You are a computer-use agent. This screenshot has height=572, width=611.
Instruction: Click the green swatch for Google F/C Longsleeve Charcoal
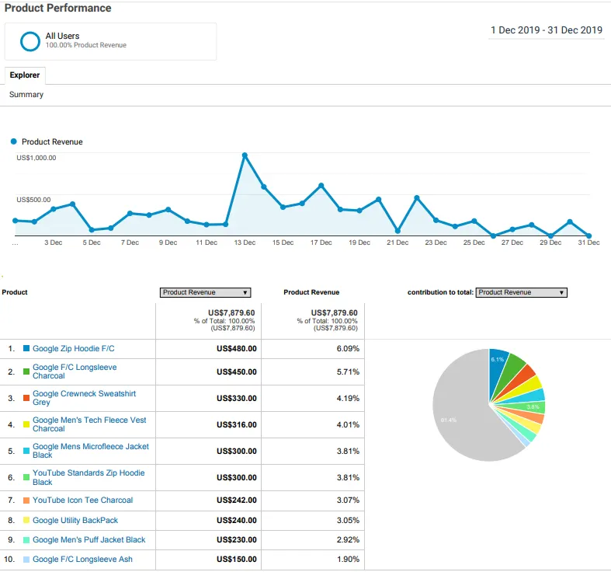pyautogui.click(x=26, y=371)
